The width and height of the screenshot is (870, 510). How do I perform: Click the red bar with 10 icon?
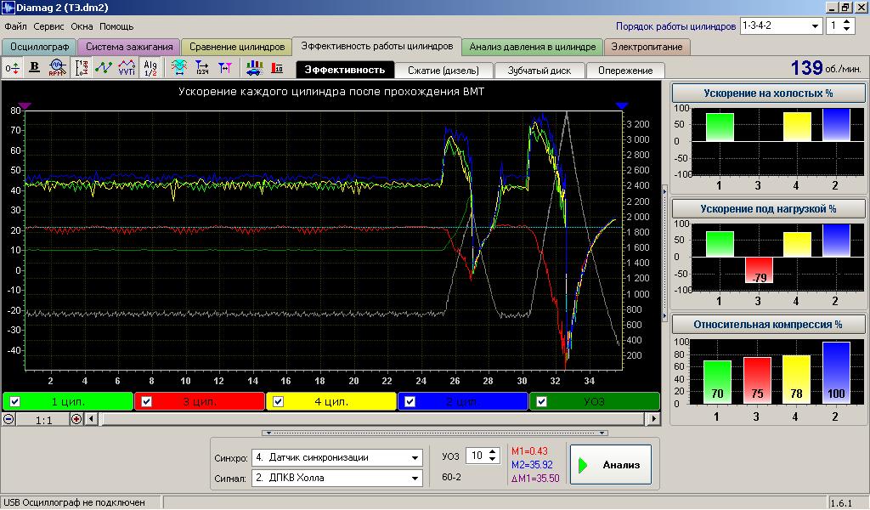point(277,68)
